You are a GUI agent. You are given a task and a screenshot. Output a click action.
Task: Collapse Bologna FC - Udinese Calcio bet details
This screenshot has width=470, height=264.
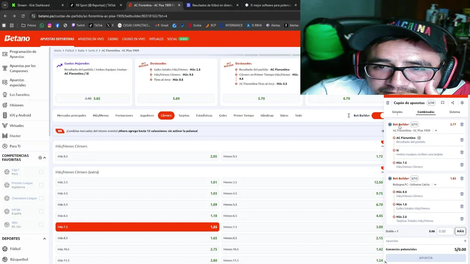435,185
